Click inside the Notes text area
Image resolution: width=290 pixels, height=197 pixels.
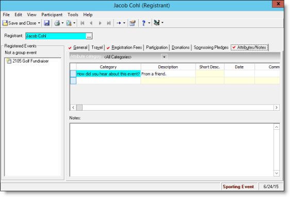coord(172,150)
